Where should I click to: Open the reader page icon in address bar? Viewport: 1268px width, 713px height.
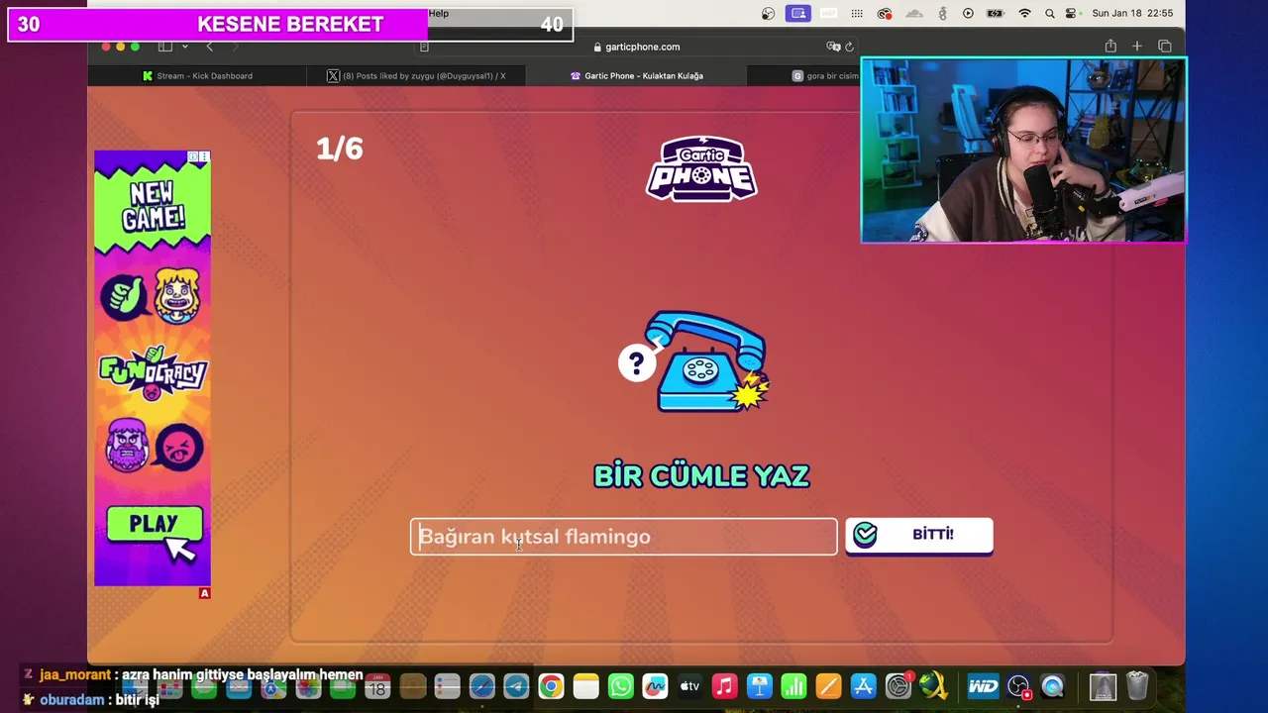click(x=424, y=47)
